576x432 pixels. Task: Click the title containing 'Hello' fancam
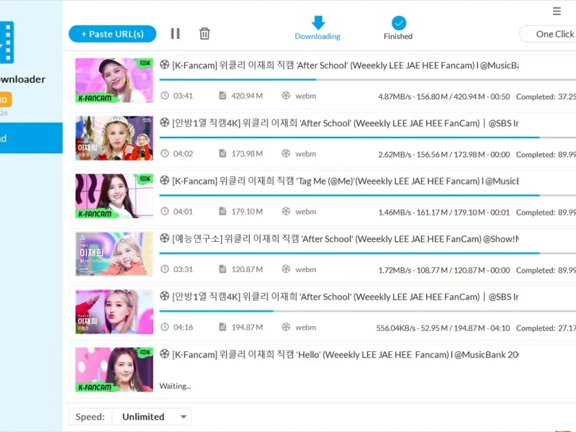pyautogui.click(x=346, y=354)
